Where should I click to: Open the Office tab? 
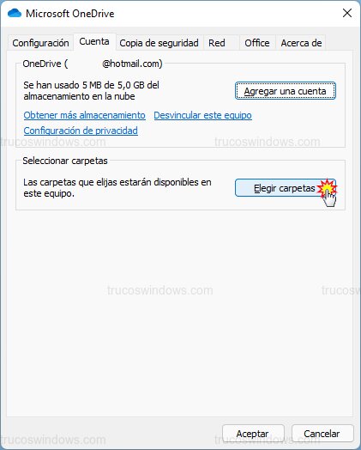click(257, 43)
